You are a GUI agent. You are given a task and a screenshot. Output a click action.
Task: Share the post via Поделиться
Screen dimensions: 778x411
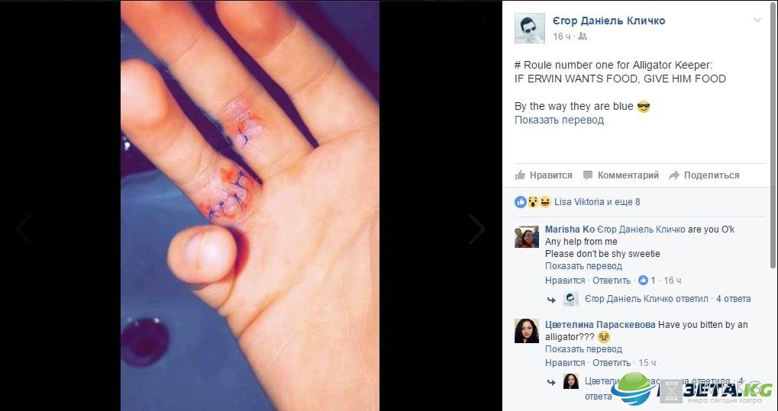coord(704,175)
